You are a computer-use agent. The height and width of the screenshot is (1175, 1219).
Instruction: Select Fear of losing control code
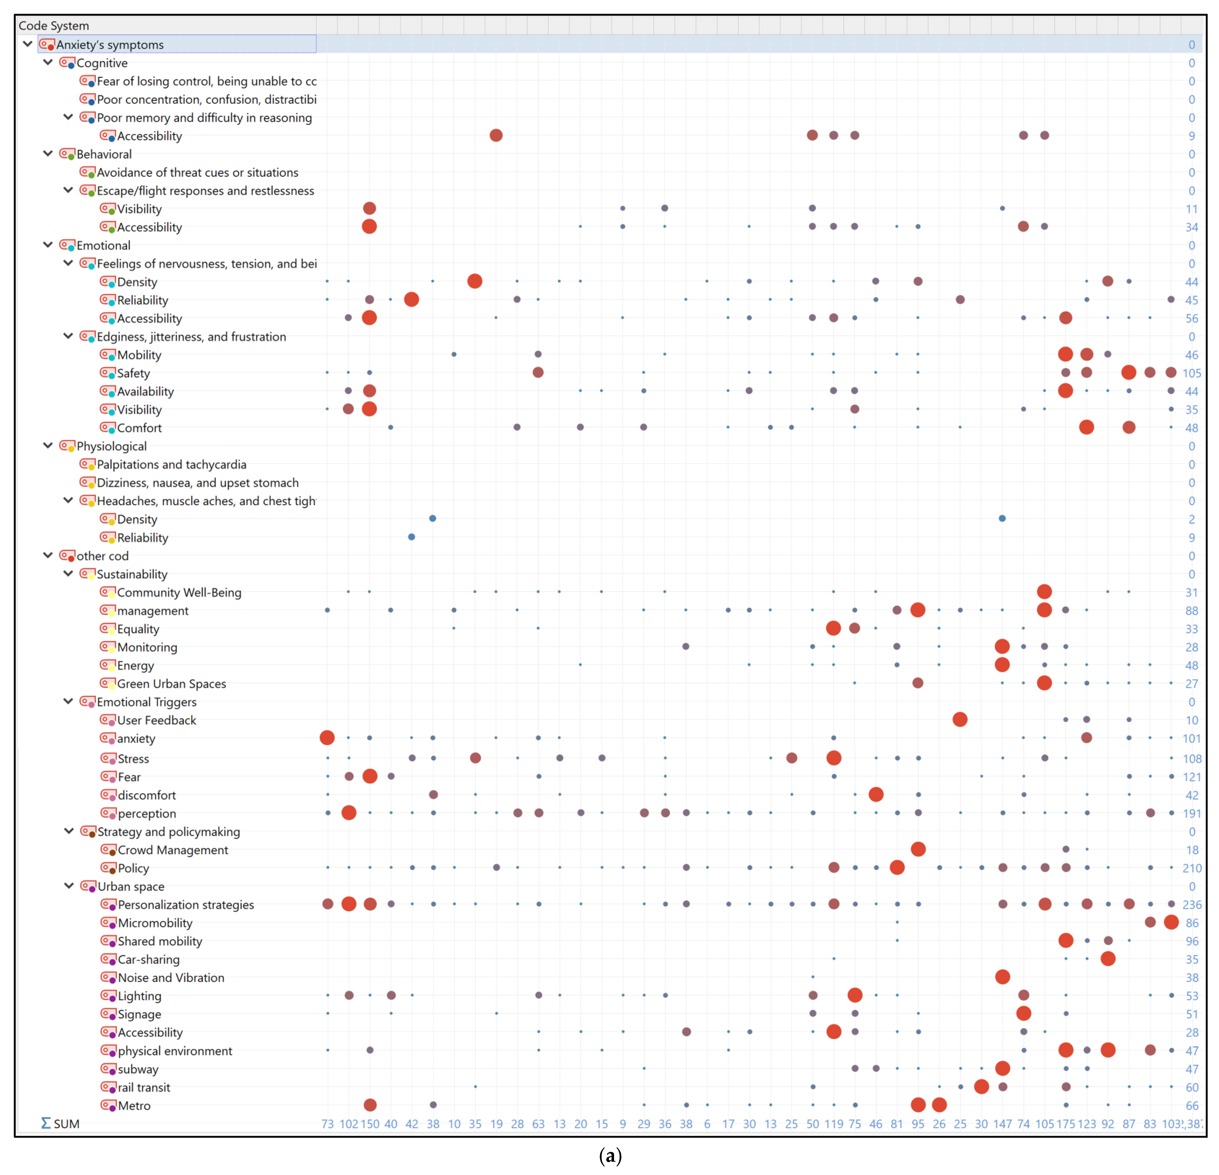207,81
